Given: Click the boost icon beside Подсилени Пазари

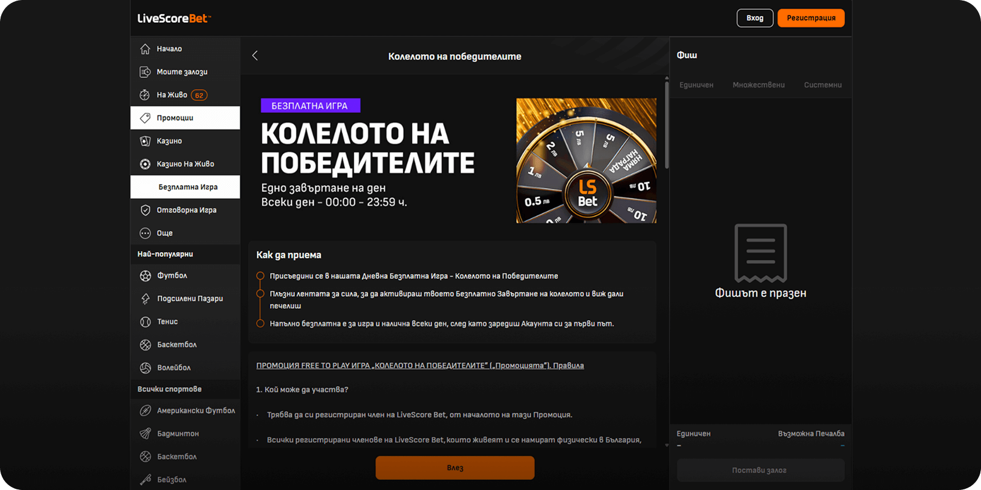Looking at the screenshot, I should 145,299.
